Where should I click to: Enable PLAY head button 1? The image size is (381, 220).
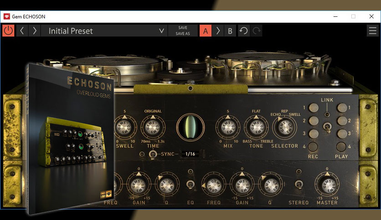(x=342, y=108)
